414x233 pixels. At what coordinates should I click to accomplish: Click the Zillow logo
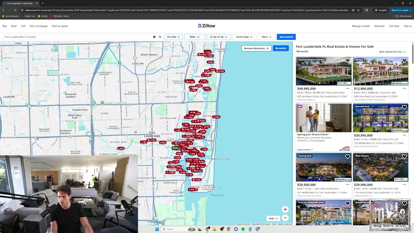207,26
